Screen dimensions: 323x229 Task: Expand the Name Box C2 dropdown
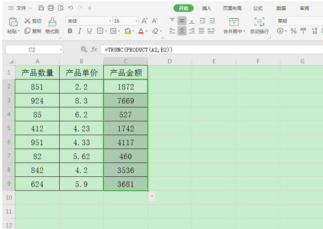(61, 49)
